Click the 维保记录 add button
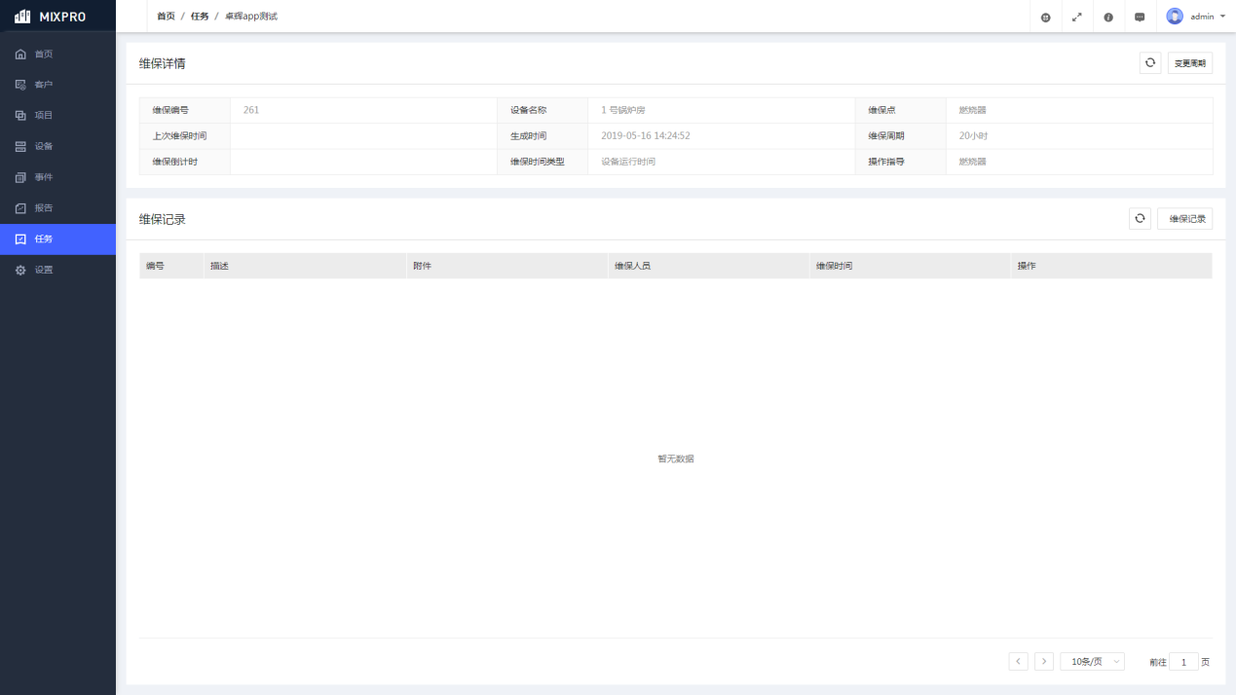Viewport: 1236px width, 695px height. [x=1185, y=219]
